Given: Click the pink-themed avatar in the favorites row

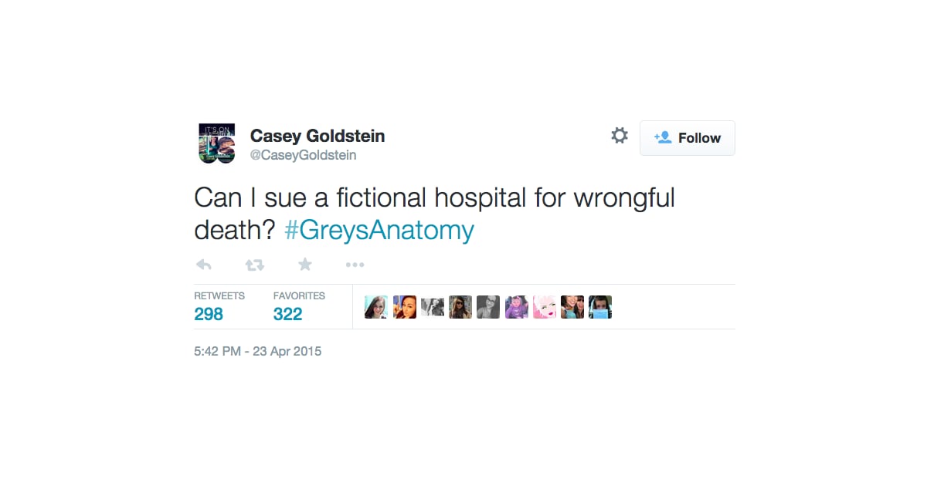Looking at the screenshot, I should (545, 306).
